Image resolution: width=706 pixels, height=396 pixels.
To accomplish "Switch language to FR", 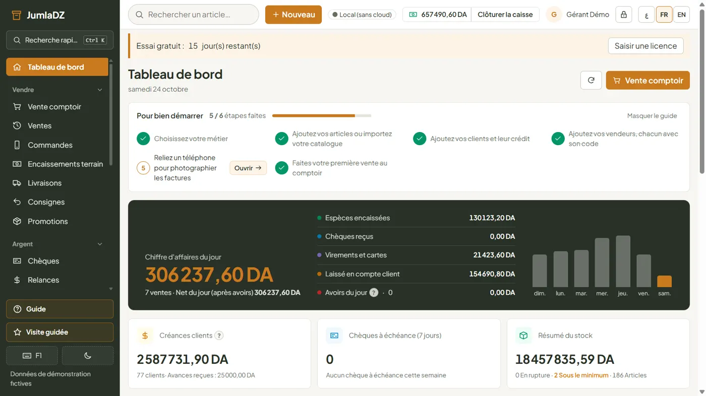I will 664,15.
